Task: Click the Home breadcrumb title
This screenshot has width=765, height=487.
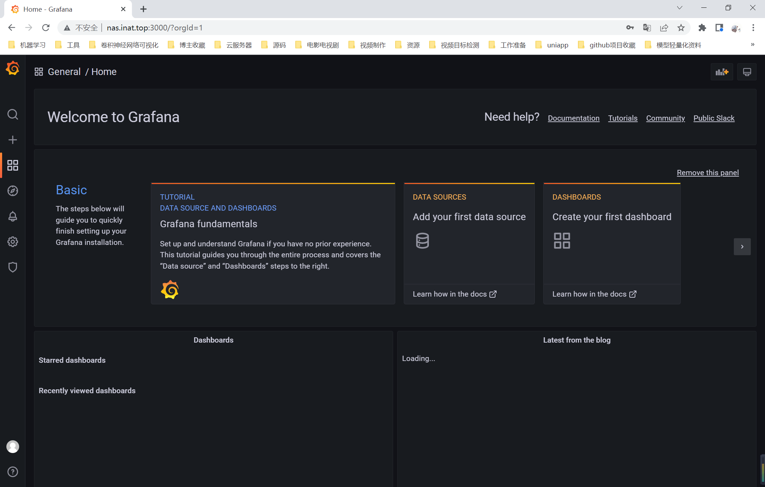Action: (104, 72)
